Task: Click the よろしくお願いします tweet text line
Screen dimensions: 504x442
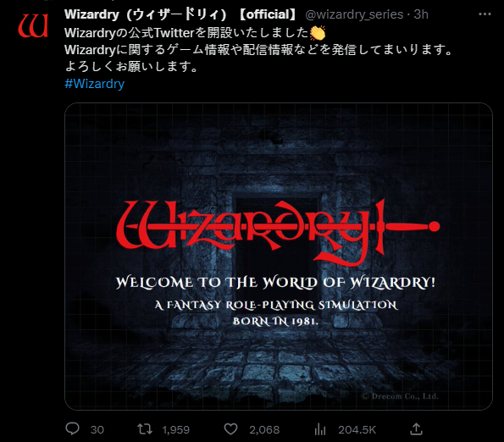Action: click(132, 67)
